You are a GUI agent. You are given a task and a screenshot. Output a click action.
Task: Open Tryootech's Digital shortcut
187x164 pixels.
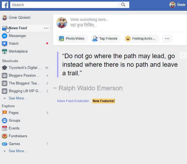[x=25, y=68]
